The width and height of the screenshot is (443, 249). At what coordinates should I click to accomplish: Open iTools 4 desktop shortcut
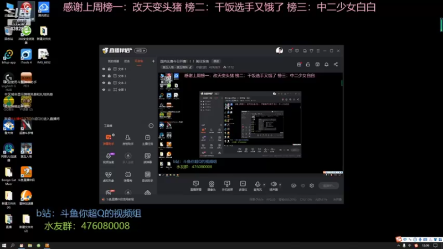click(x=26, y=56)
